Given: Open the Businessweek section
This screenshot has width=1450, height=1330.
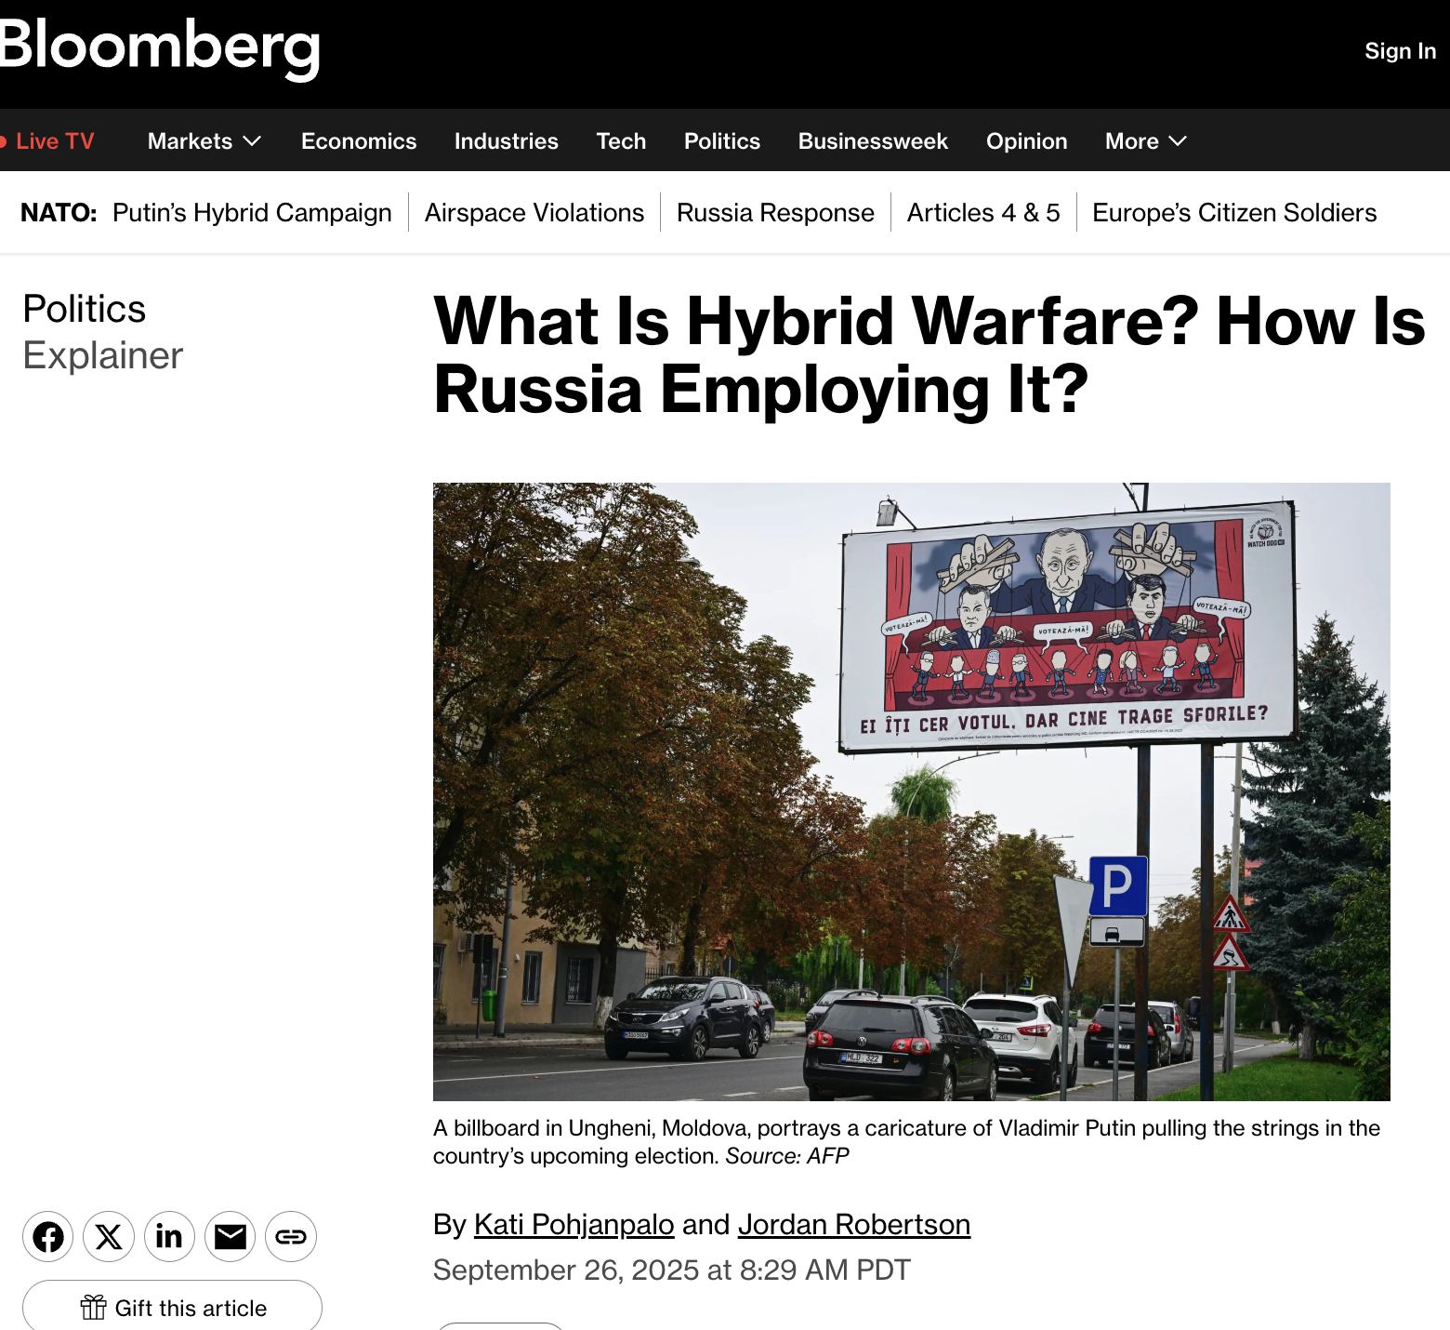Looking at the screenshot, I should 873,141.
